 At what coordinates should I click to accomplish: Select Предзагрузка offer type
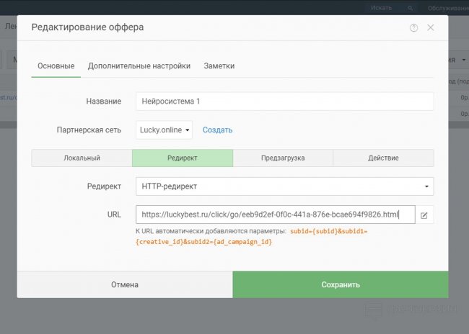[x=283, y=158]
